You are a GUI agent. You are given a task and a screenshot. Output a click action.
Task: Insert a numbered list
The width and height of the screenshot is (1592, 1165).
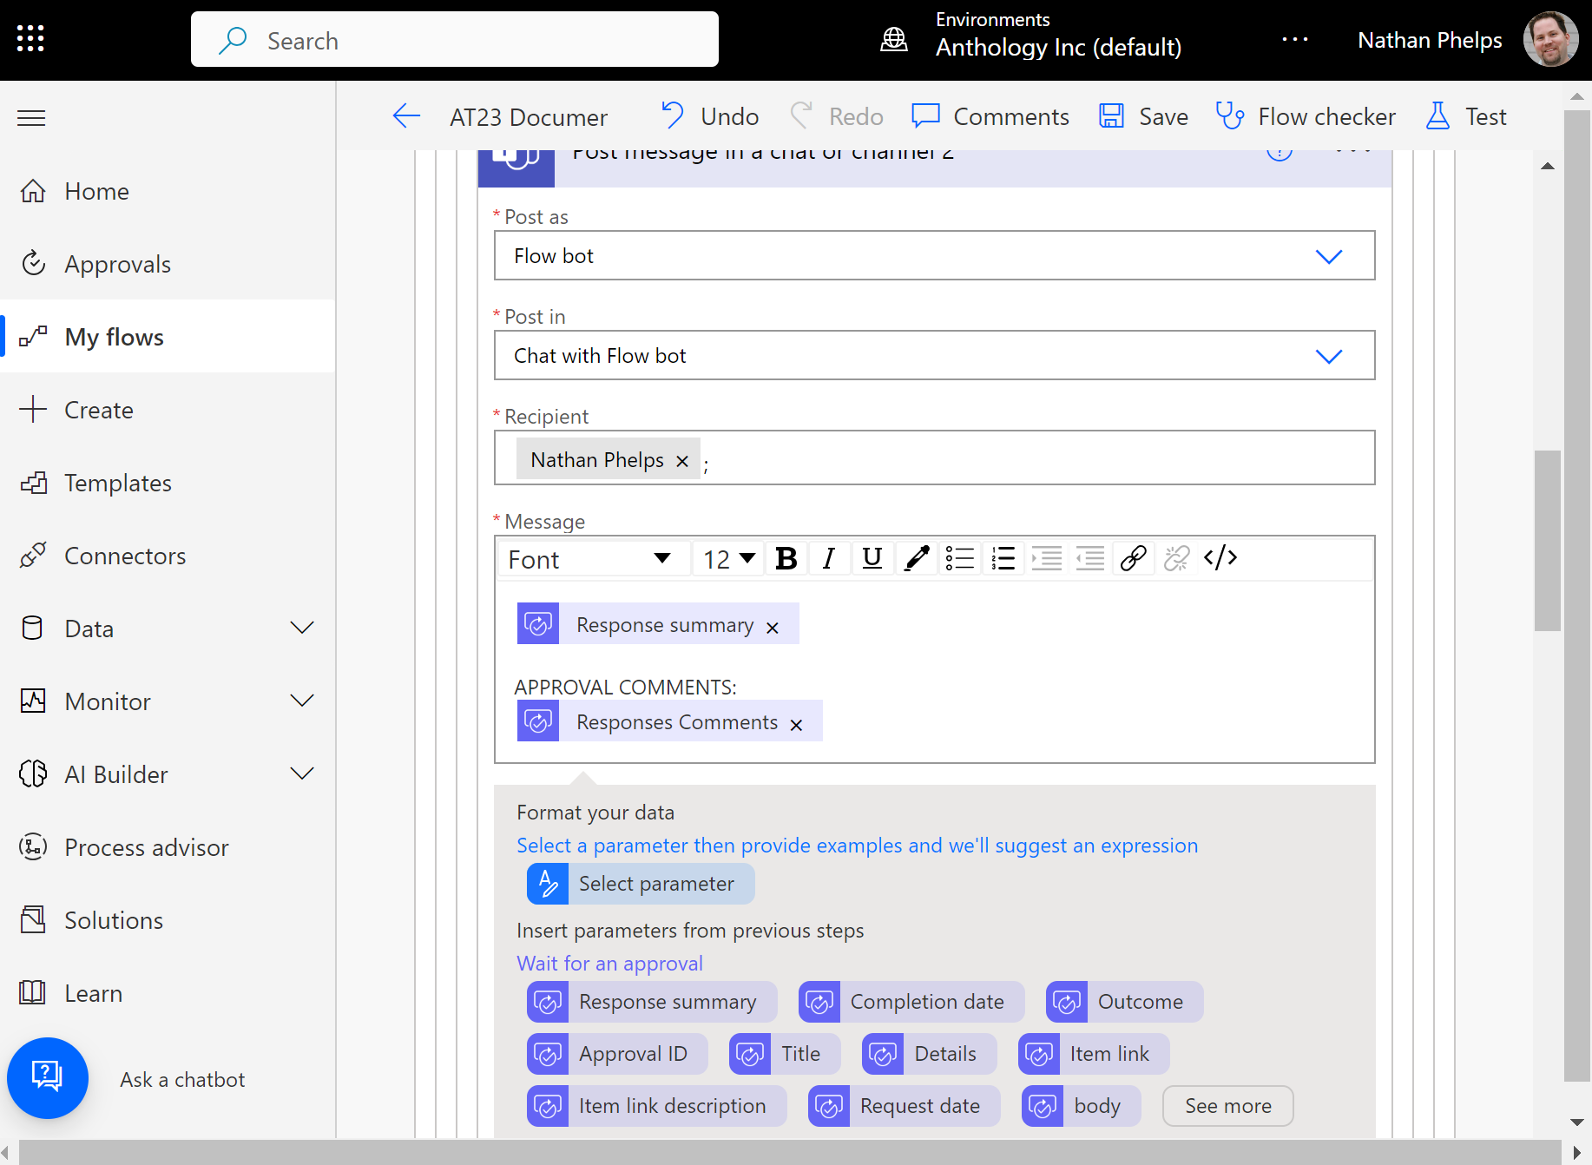(x=1003, y=559)
